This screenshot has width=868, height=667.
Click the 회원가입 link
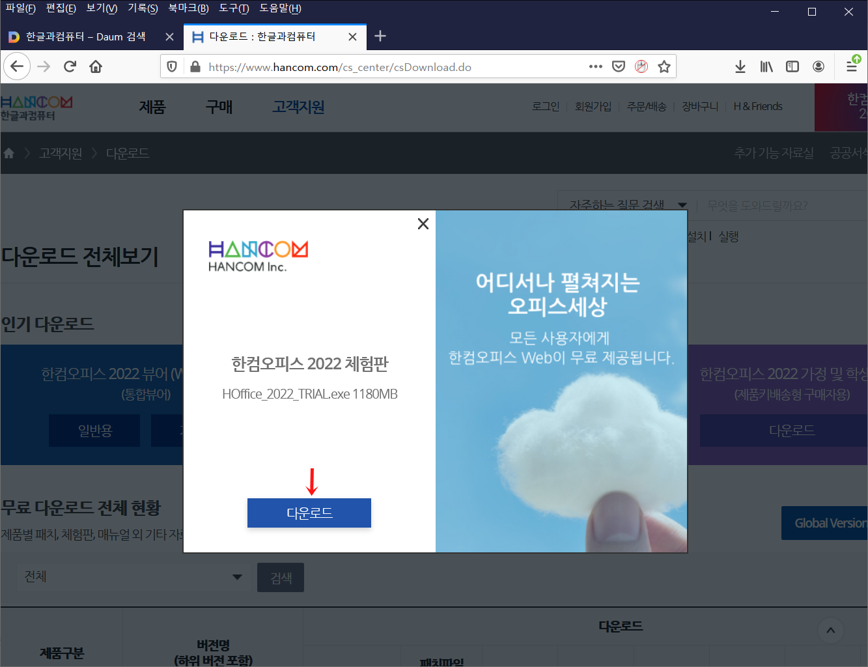(593, 106)
